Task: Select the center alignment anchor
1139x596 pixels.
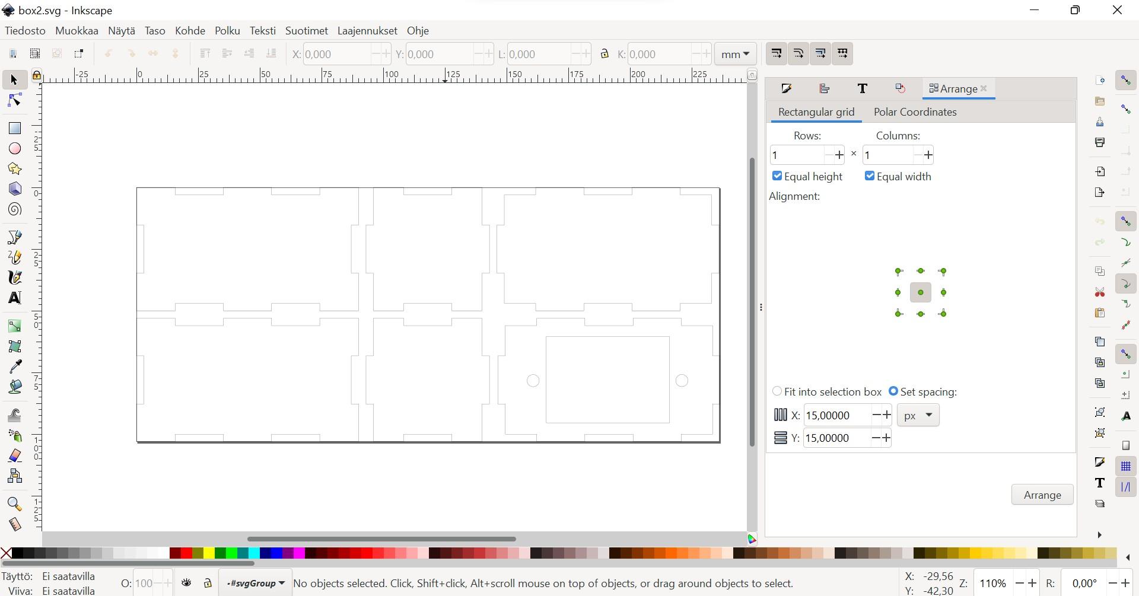Action: 921,292
